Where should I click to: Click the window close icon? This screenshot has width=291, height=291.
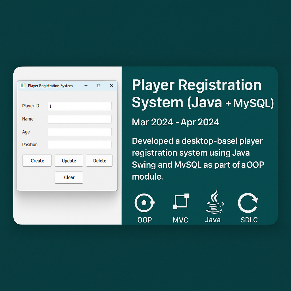click(x=111, y=86)
